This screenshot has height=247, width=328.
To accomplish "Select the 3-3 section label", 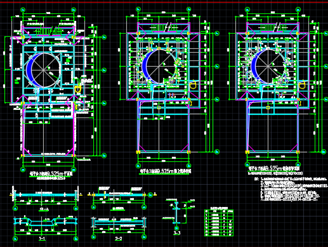I will (177, 233).
